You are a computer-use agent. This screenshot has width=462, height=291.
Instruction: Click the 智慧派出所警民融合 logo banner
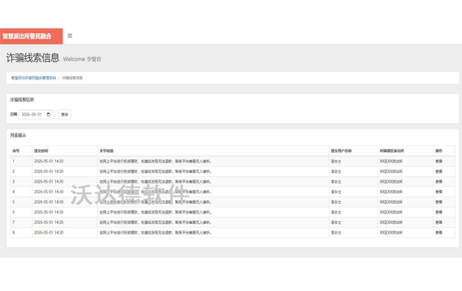pos(32,36)
